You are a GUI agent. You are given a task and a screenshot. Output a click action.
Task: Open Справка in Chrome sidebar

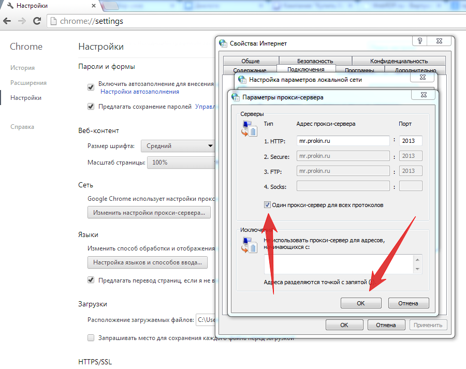[22, 127]
